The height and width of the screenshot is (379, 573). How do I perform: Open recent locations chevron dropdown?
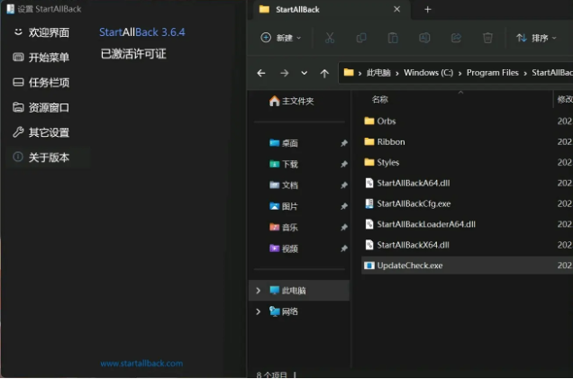pos(304,73)
